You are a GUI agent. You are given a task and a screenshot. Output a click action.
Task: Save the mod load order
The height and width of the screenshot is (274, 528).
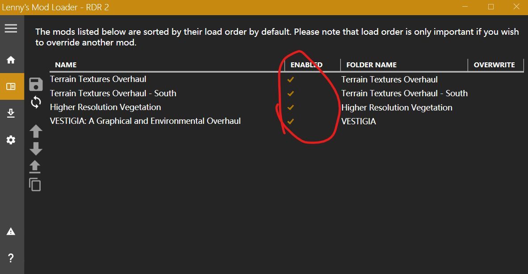(x=36, y=84)
